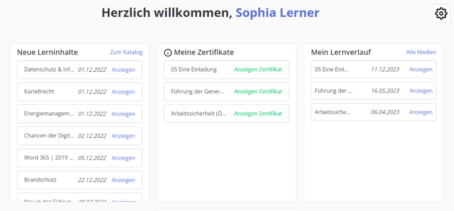View certificate for Arbeitssicherheit
The height and width of the screenshot is (211, 454).
[258, 114]
